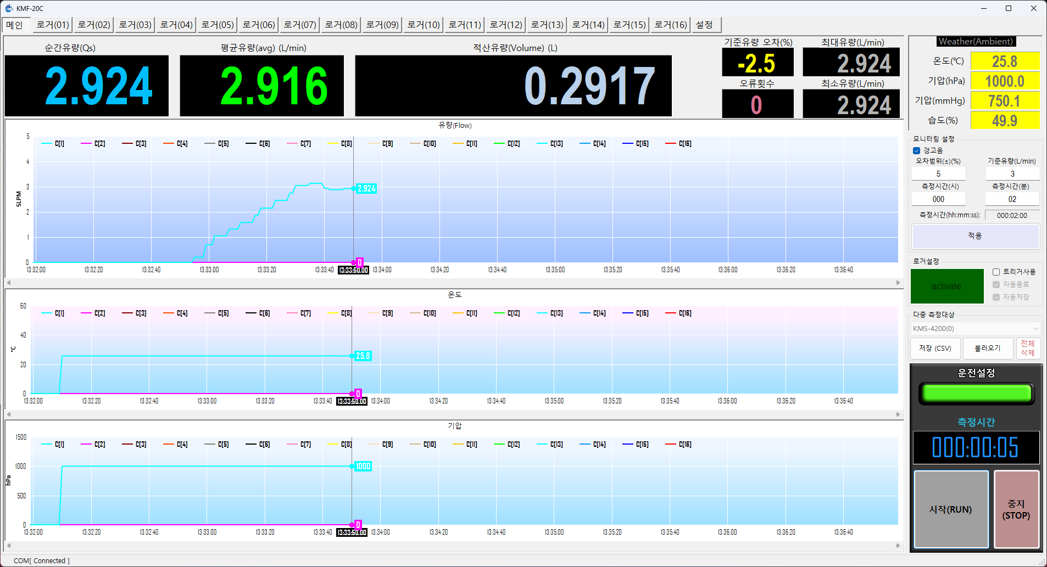Open the 로거(09) tab
Screen dimensions: 1047x567
click(x=382, y=25)
